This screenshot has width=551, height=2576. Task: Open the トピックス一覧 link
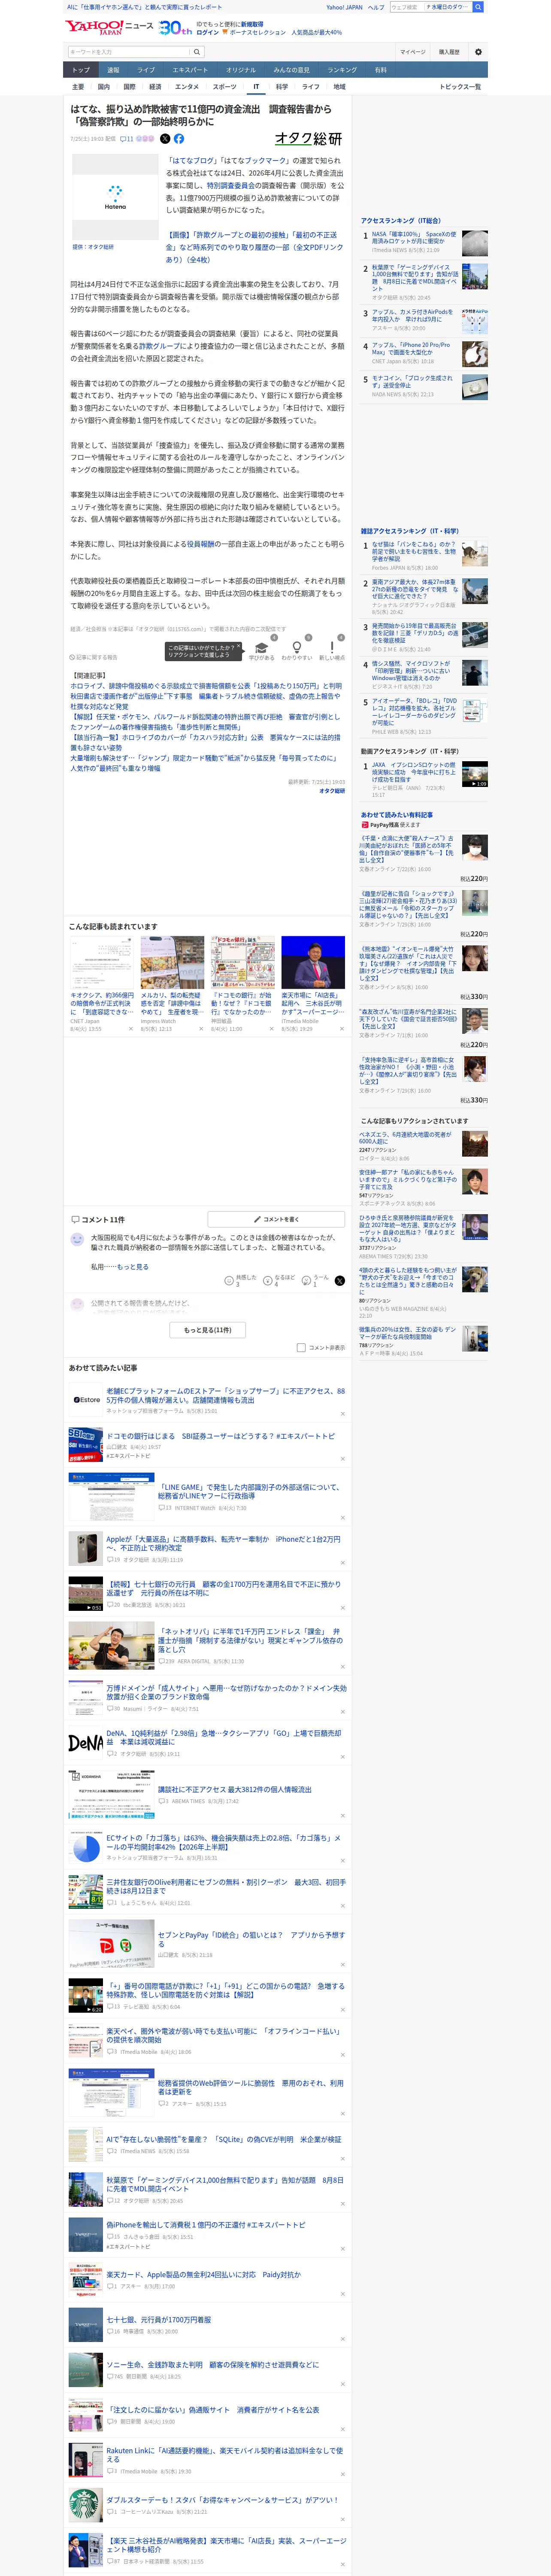click(460, 87)
